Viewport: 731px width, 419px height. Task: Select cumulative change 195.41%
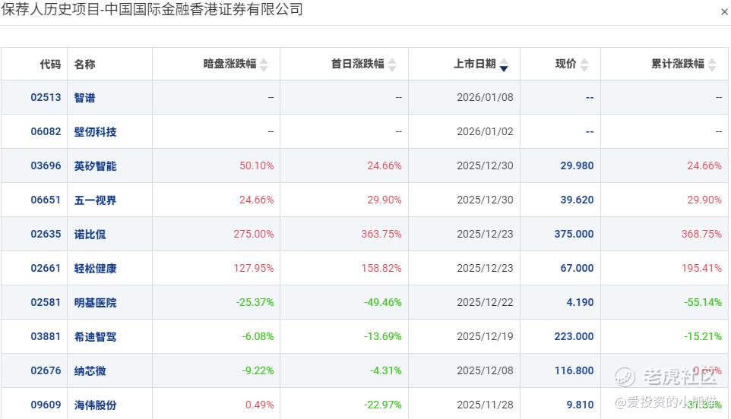701,268
